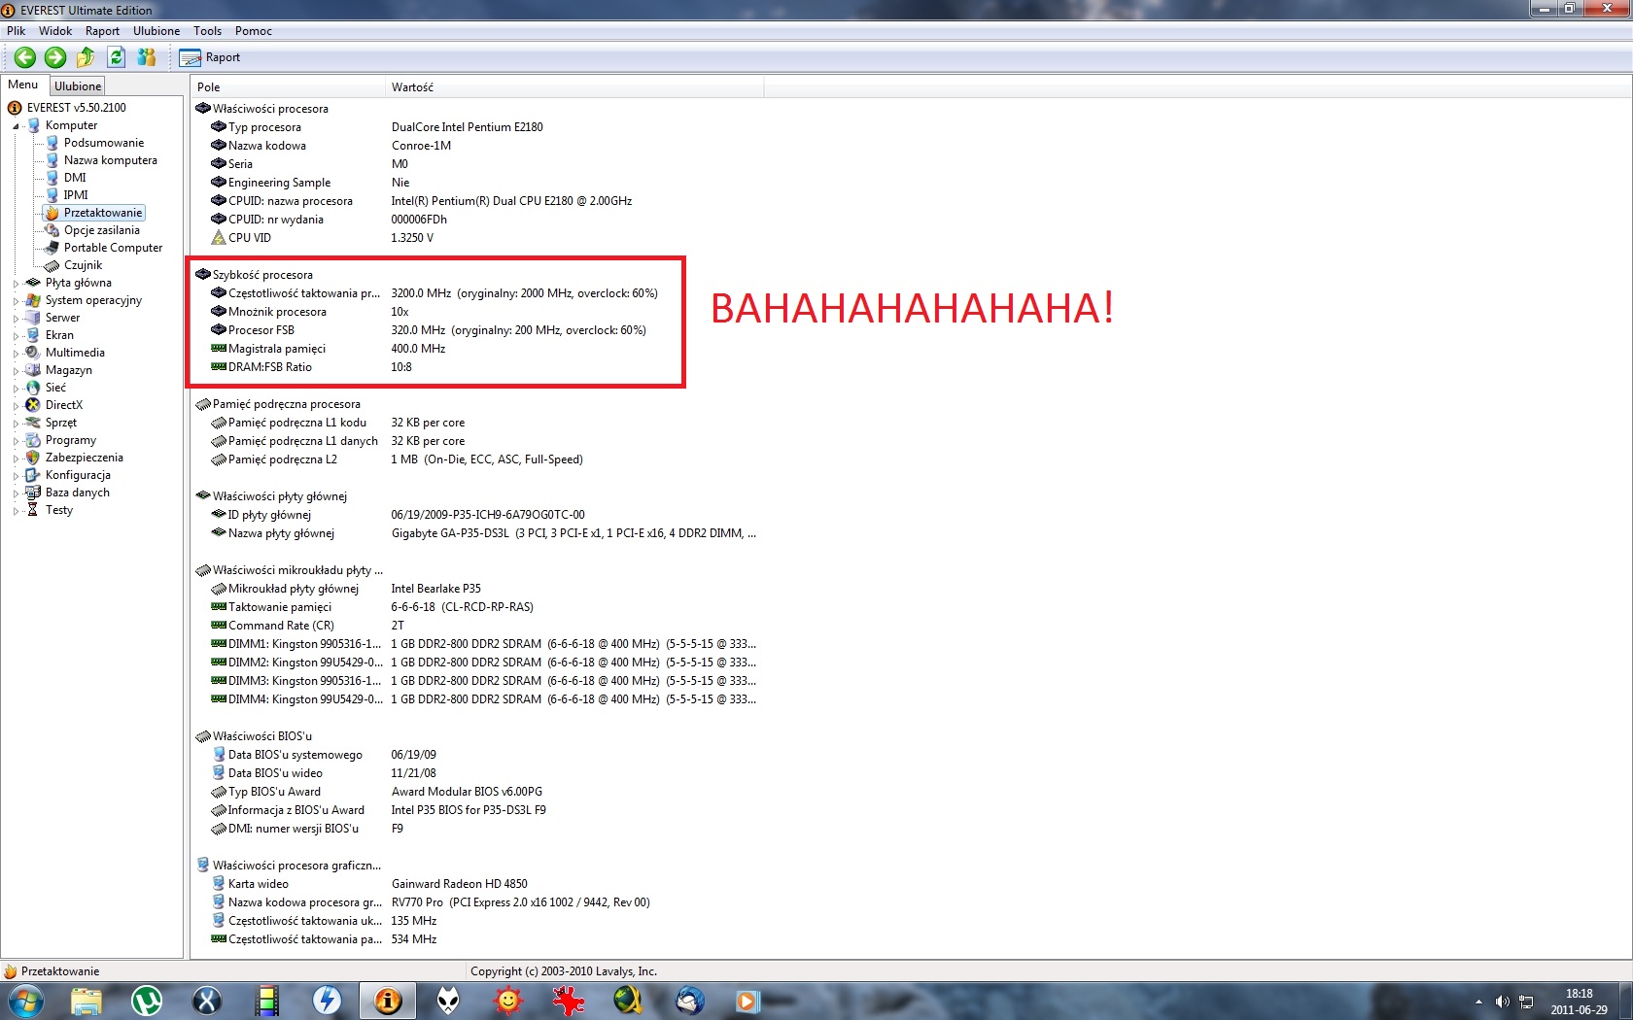Click the green Back arrow toolbar icon
1633x1020 pixels.
pos(25,57)
